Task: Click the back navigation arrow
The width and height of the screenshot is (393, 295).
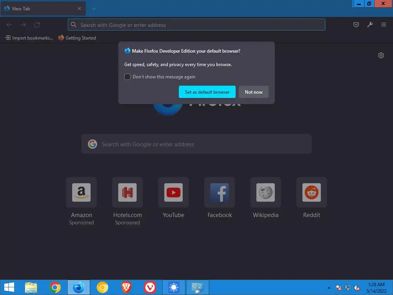Action: (x=9, y=25)
